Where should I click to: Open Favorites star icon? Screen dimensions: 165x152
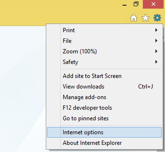coord(145,18)
